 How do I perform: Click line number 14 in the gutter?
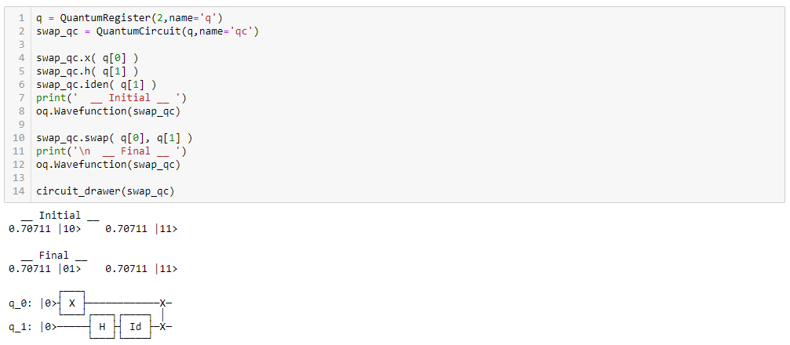(x=19, y=191)
